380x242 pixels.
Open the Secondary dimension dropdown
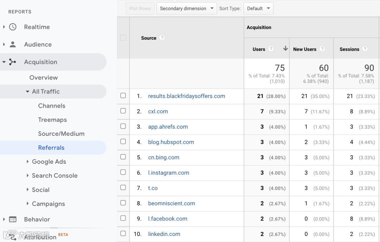[186, 8]
